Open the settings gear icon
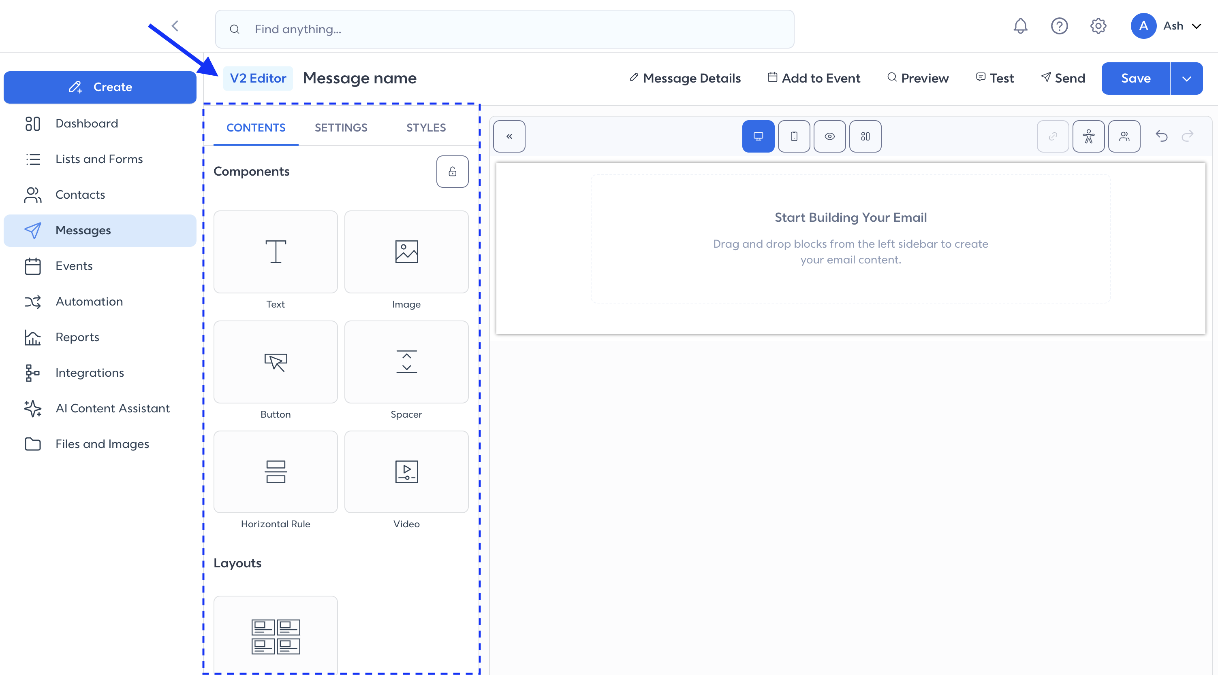Image resolution: width=1218 pixels, height=675 pixels. pyautogui.click(x=1098, y=26)
